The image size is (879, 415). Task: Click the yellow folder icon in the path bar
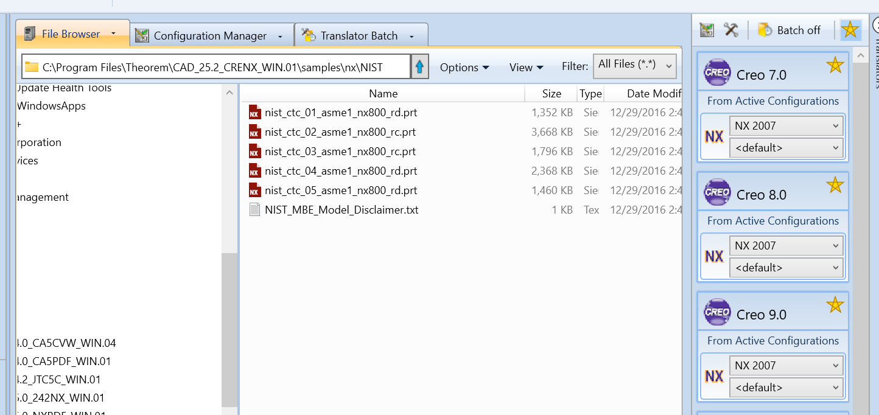tap(32, 67)
